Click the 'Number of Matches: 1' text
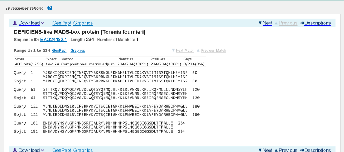The height and width of the screenshot is (152, 344). pyautogui.click(x=118, y=40)
